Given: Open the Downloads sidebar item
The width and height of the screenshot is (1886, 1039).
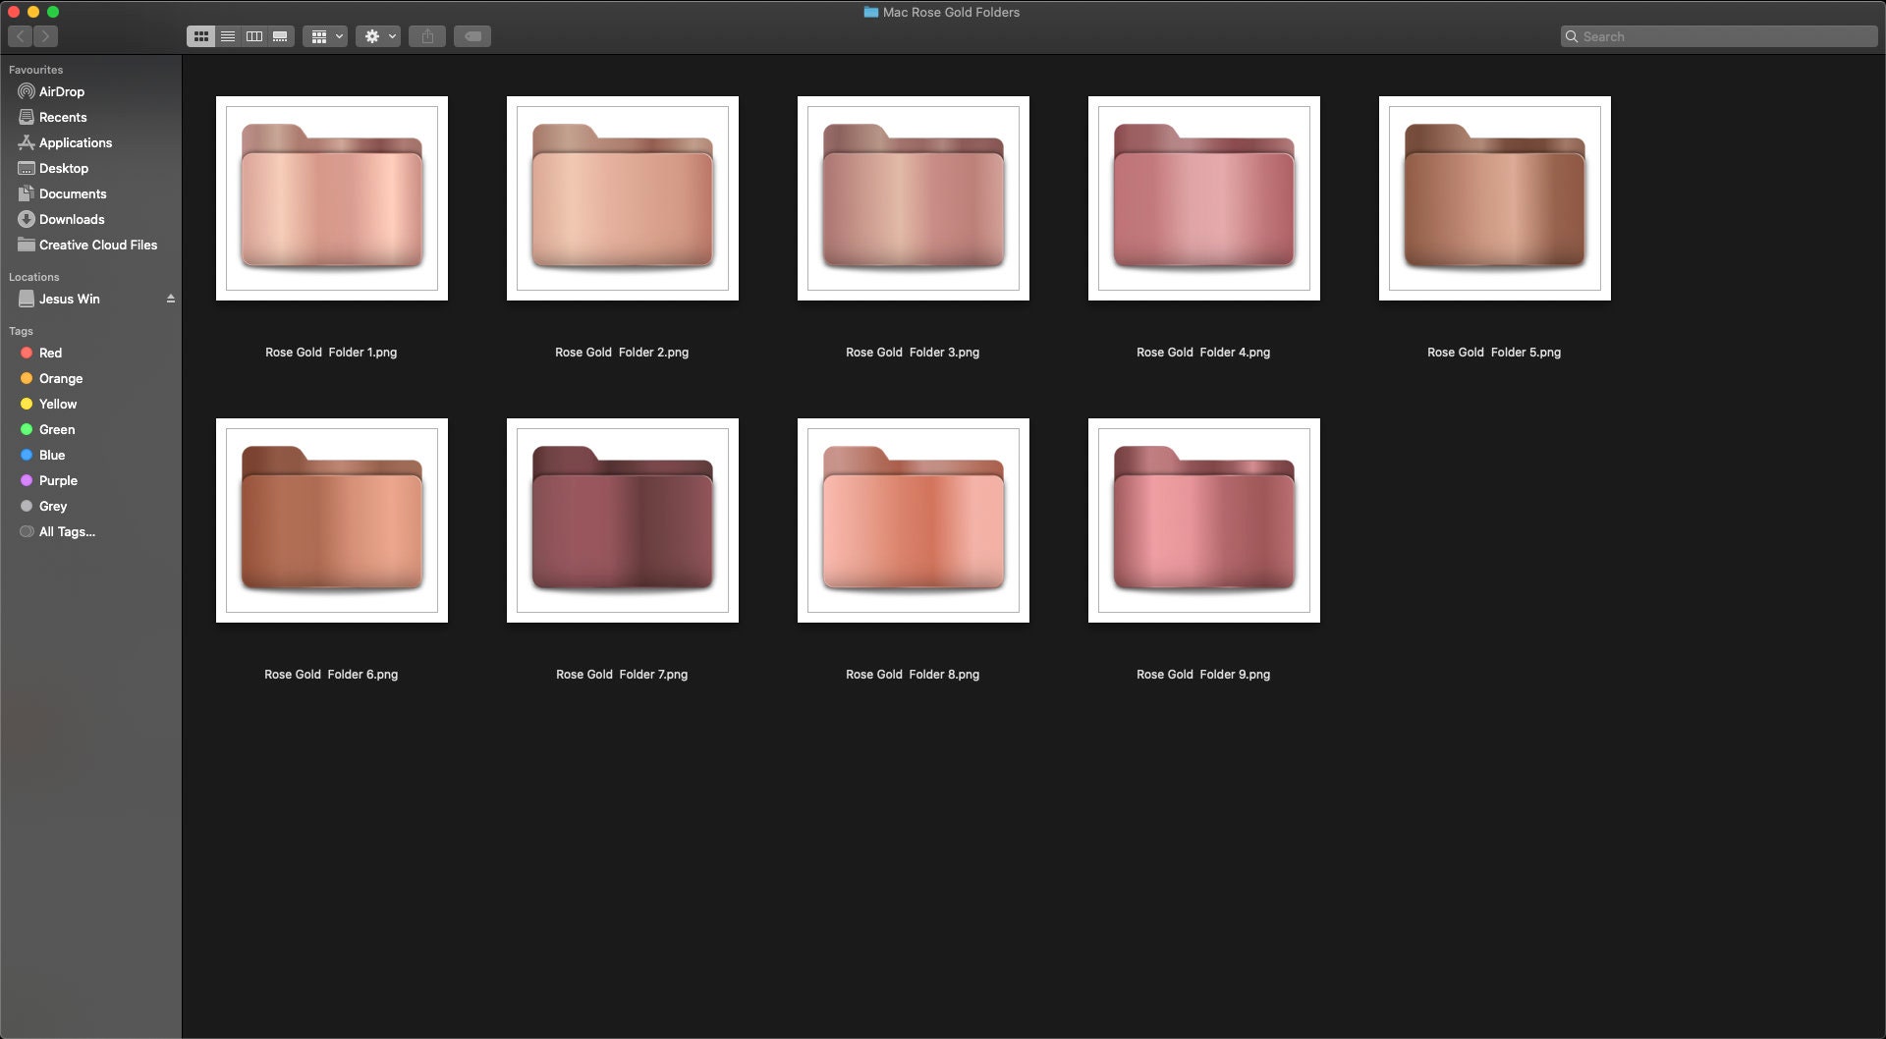Looking at the screenshot, I should point(71,219).
